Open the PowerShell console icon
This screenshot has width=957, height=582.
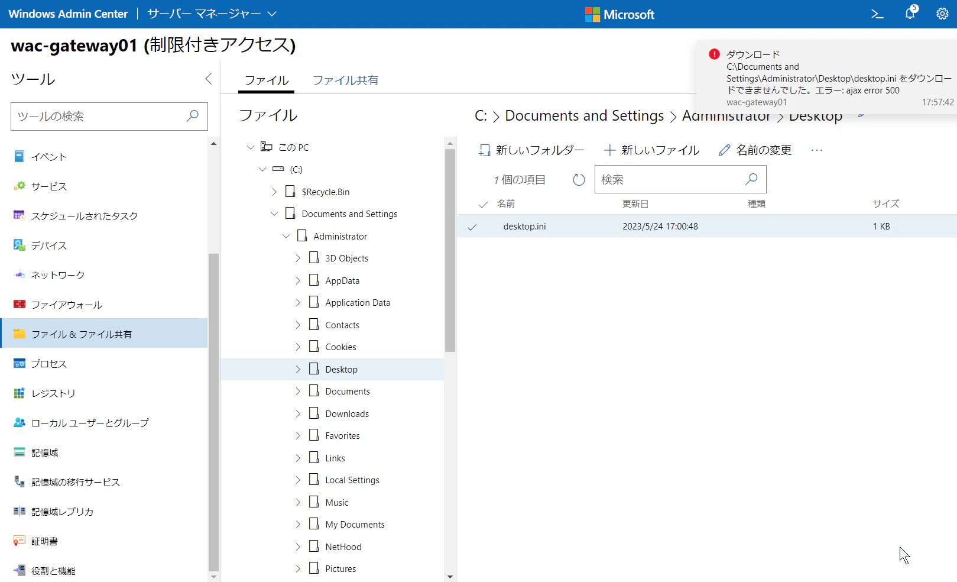click(877, 14)
